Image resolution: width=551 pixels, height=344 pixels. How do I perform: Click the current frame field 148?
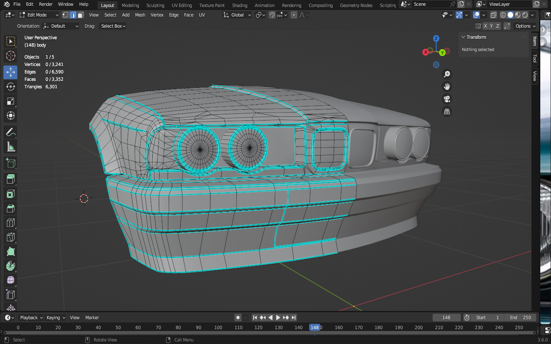[x=446, y=318]
